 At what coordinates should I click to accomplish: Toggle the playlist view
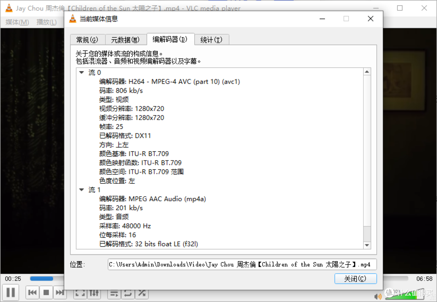[114, 293]
